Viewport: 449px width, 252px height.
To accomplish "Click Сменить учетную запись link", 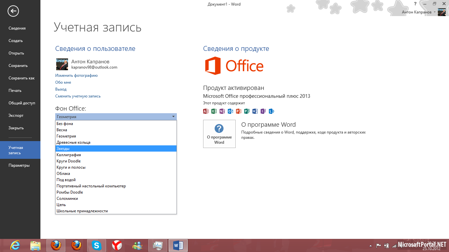I will [x=78, y=96].
